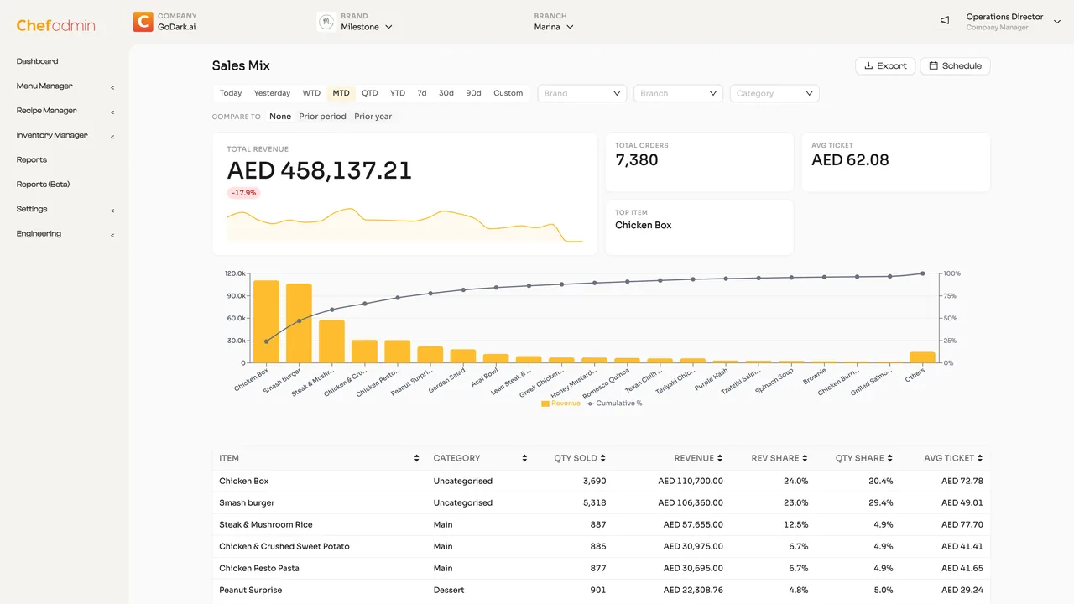This screenshot has width=1074, height=604.
Task: Open the Milestone brand dropdown
Action: [367, 27]
